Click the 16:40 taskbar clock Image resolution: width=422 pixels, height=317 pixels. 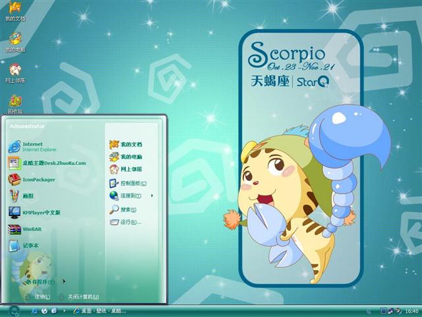tap(411, 311)
